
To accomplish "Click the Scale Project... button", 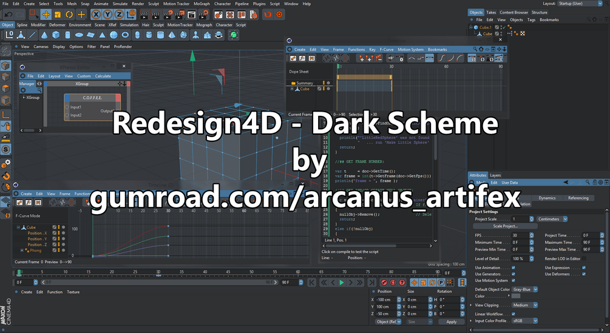I will coord(505,226).
